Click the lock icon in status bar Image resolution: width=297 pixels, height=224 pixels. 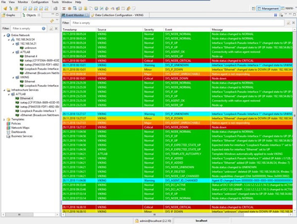tap(137, 221)
